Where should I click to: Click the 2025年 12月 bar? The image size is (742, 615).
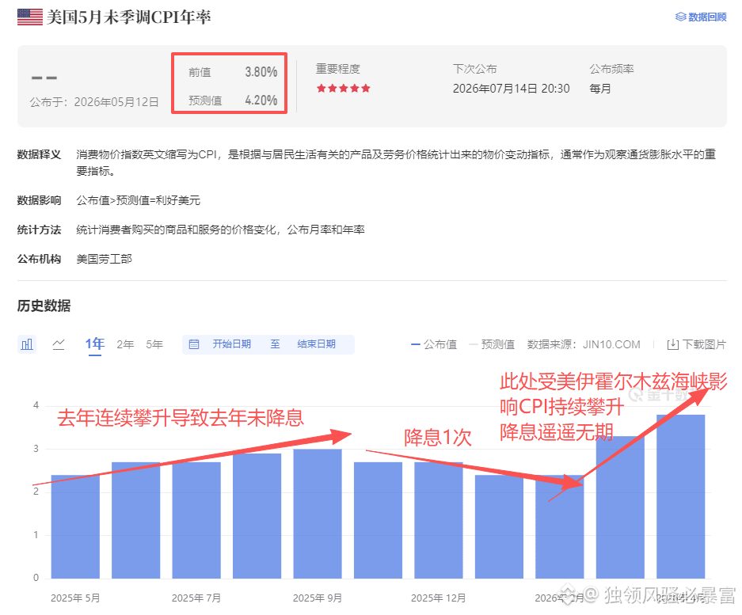(439, 520)
